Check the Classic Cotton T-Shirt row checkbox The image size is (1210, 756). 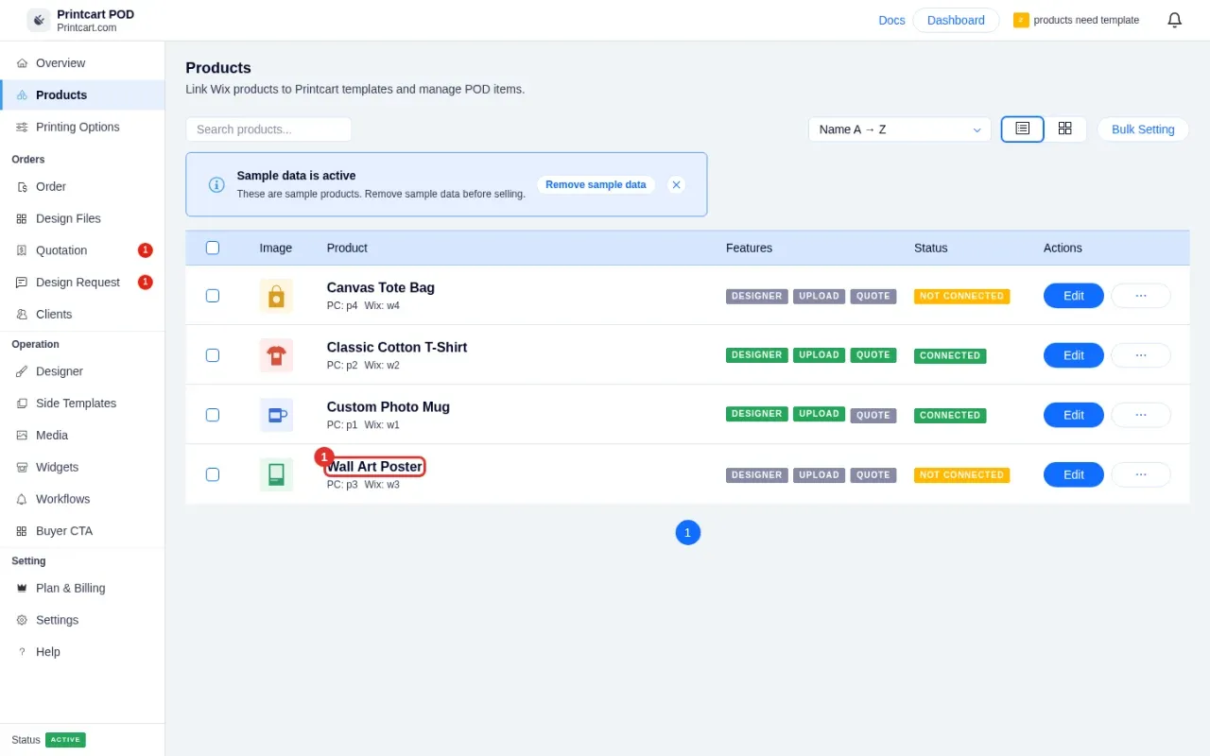[x=213, y=355]
